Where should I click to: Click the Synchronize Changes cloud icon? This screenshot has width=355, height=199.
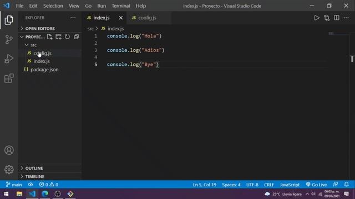[x=31, y=185]
